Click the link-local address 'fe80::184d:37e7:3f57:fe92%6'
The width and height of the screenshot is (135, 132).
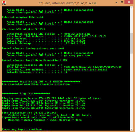coord(86,70)
